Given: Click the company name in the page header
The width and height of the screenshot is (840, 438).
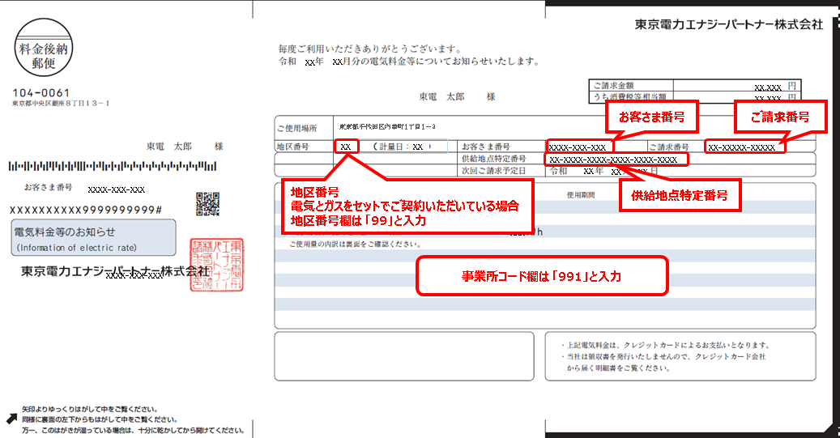Looking at the screenshot, I should (728, 24).
